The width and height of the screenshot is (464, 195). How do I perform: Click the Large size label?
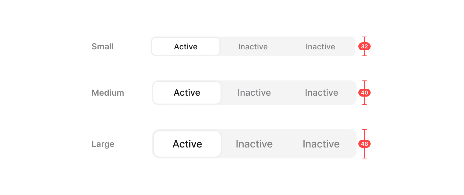pyautogui.click(x=103, y=144)
